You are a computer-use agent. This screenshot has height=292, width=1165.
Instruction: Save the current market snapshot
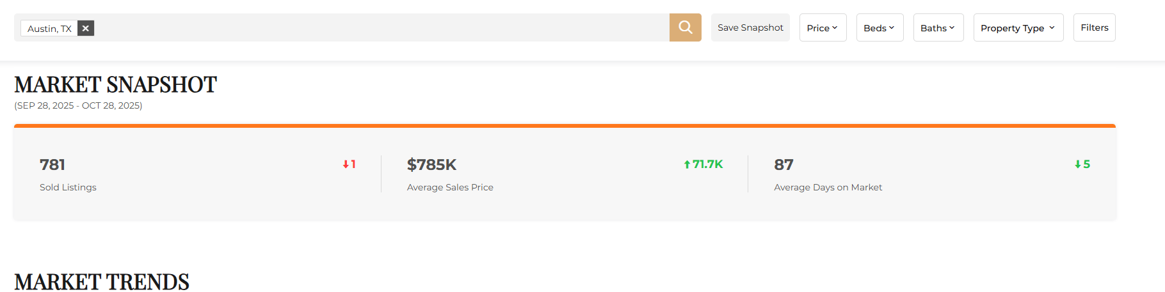click(x=750, y=27)
